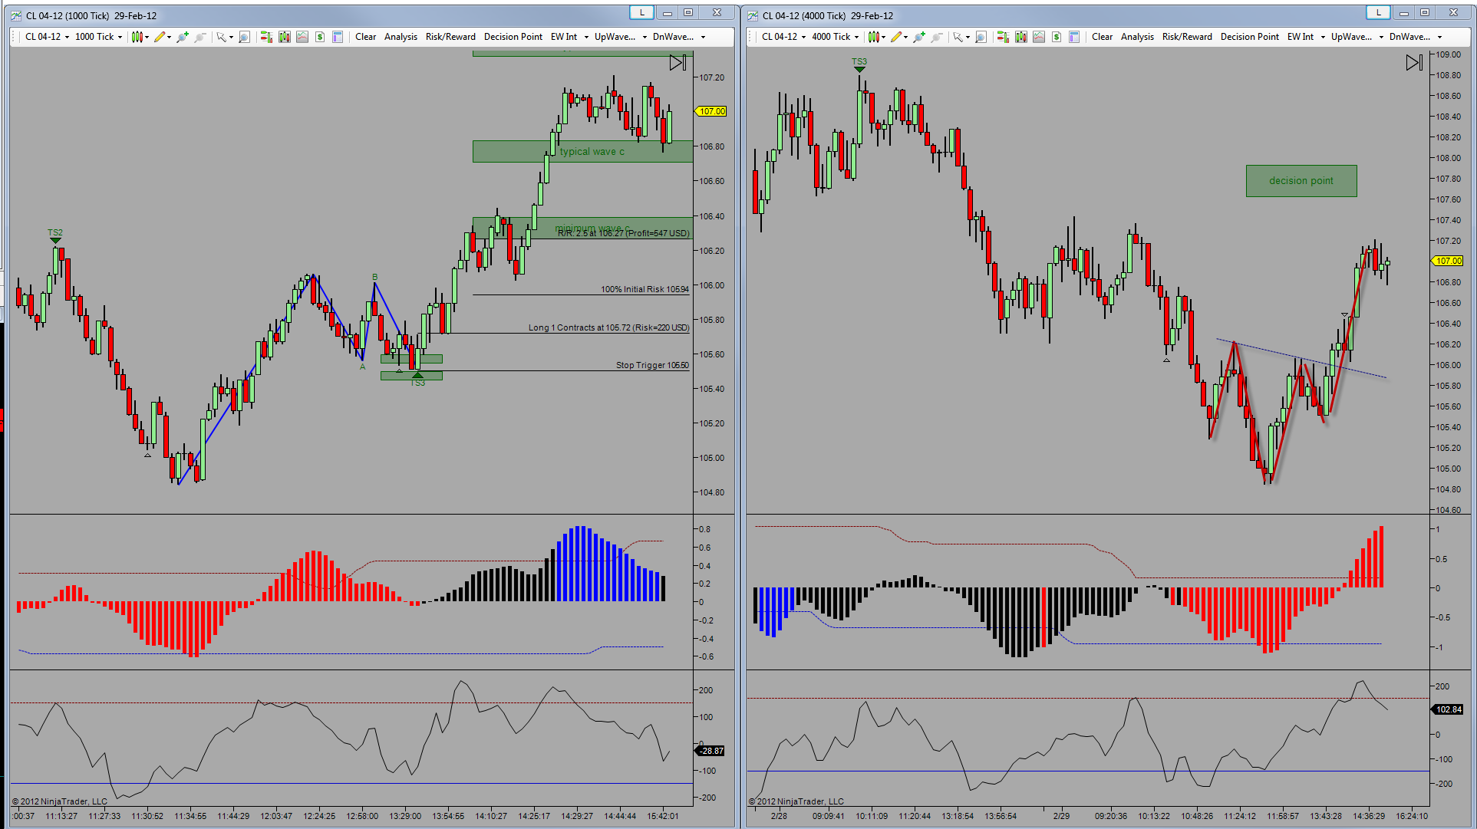Click title bar chart icon of 4000 Tick window
The image size is (1477, 829).
[753, 15]
